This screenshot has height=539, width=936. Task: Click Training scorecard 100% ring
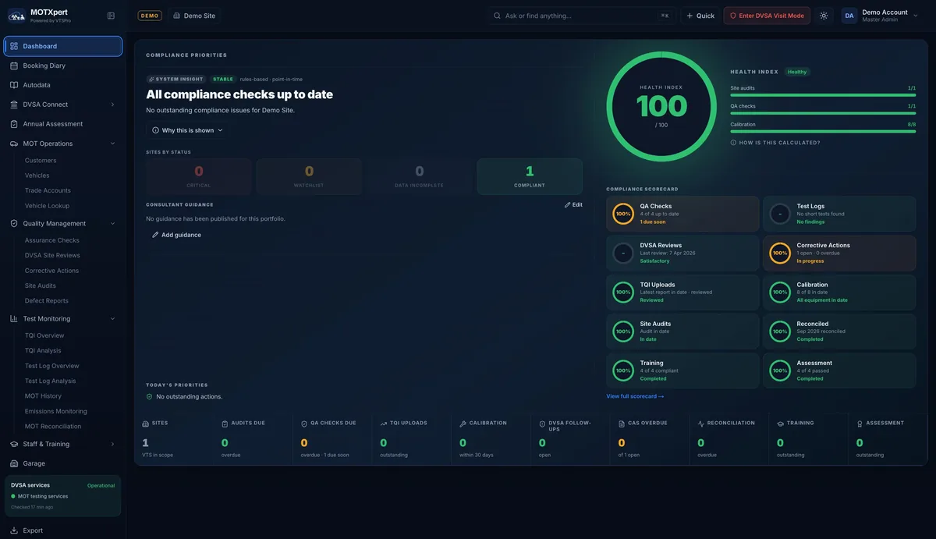(x=623, y=371)
